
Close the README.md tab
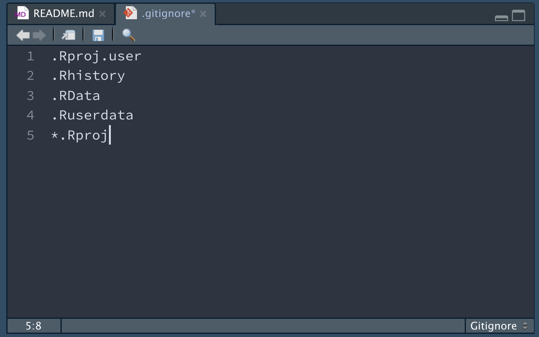(x=102, y=14)
